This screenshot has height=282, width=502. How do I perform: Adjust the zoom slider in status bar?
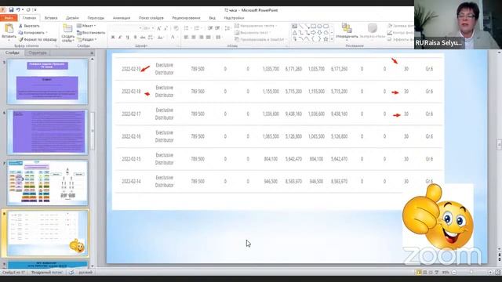(471, 272)
